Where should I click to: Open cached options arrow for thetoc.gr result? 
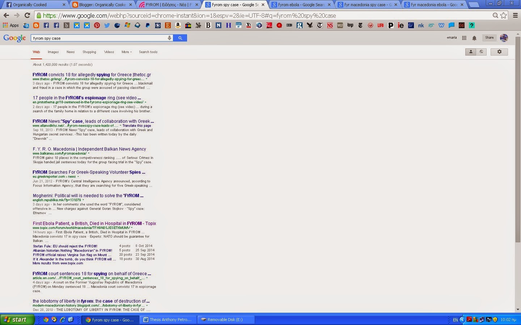(x=147, y=79)
